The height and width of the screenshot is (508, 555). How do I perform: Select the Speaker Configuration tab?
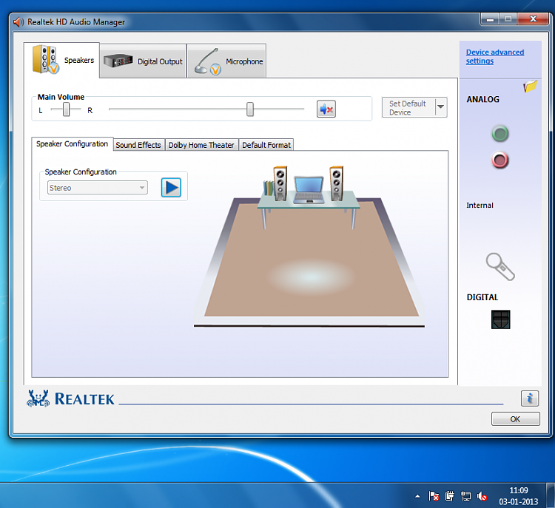(73, 144)
